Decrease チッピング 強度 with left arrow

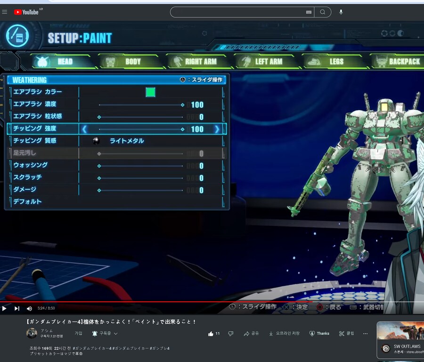(84, 129)
